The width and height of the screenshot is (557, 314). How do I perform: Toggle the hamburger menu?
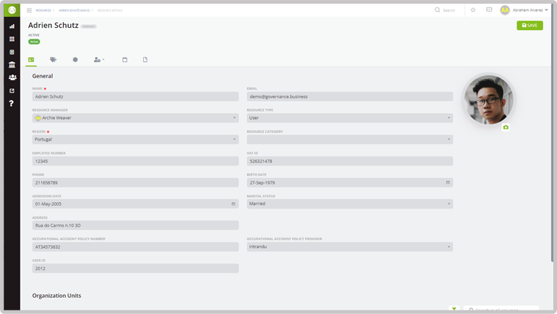tap(29, 10)
